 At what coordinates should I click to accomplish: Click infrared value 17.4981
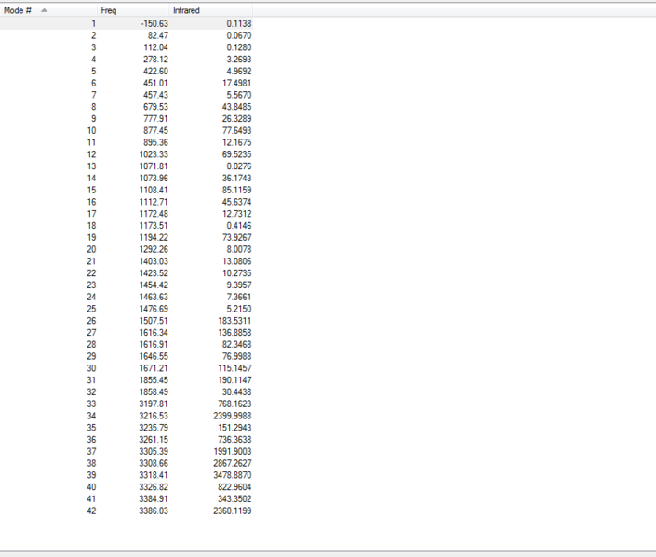(236, 83)
